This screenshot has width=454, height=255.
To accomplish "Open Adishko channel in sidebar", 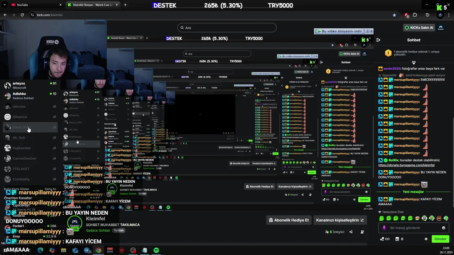I will coord(30,96).
